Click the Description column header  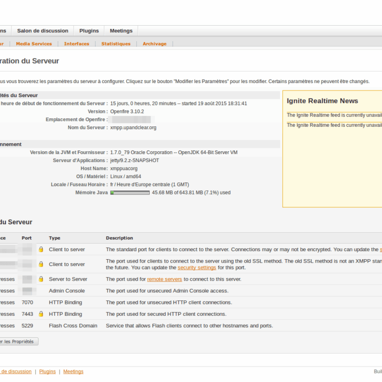tap(119, 238)
